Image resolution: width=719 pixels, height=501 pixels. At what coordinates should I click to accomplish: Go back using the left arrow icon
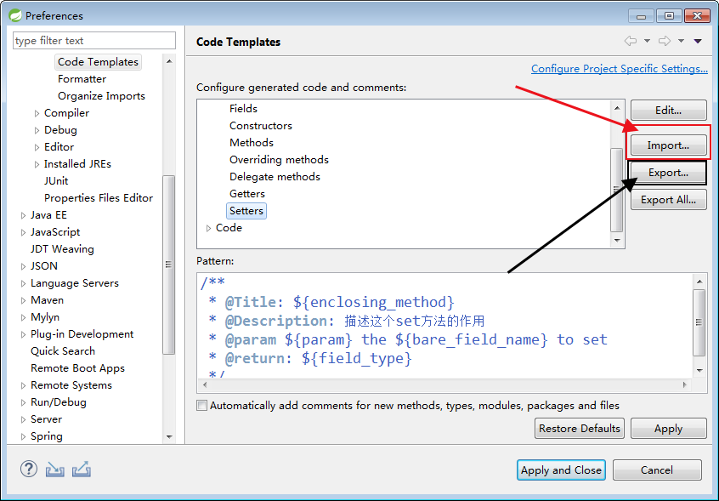[x=631, y=41]
